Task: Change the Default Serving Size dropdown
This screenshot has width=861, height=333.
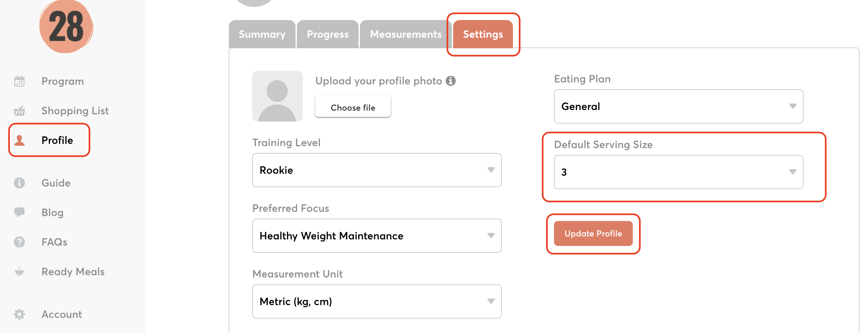Action: (678, 172)
